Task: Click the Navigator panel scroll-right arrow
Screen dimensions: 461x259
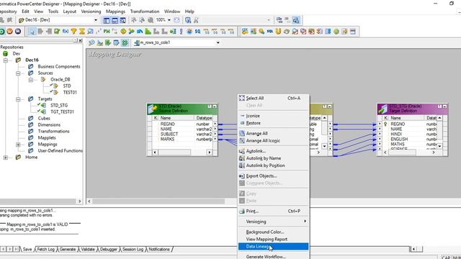Action: pyautogui.click(x=79, y=201)
